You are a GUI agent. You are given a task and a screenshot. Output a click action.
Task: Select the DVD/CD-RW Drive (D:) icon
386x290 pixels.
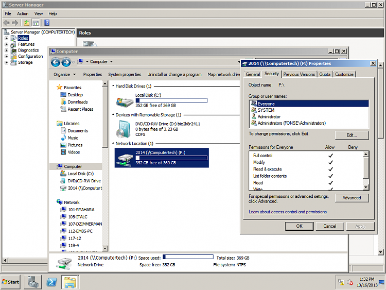click(x=124, y=129)
